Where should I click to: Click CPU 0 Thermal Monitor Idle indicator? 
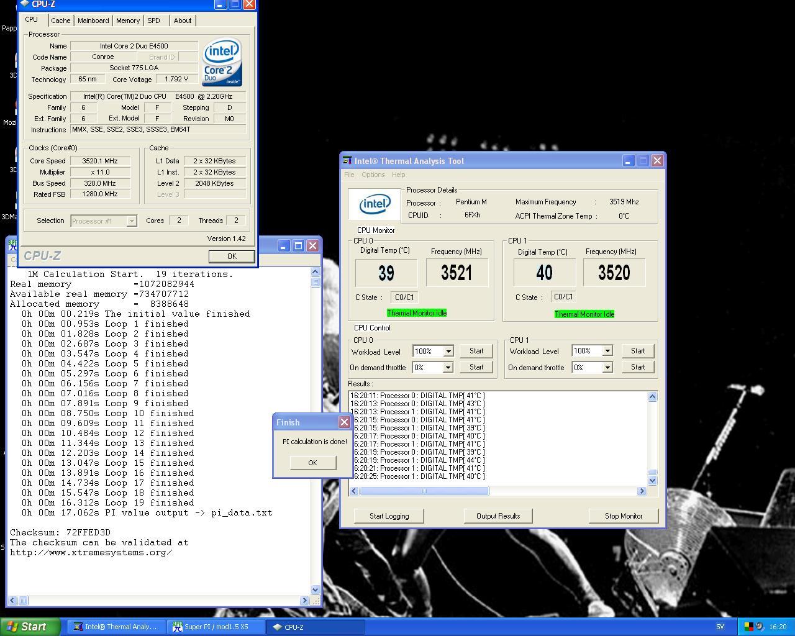[x=417, y=313]
